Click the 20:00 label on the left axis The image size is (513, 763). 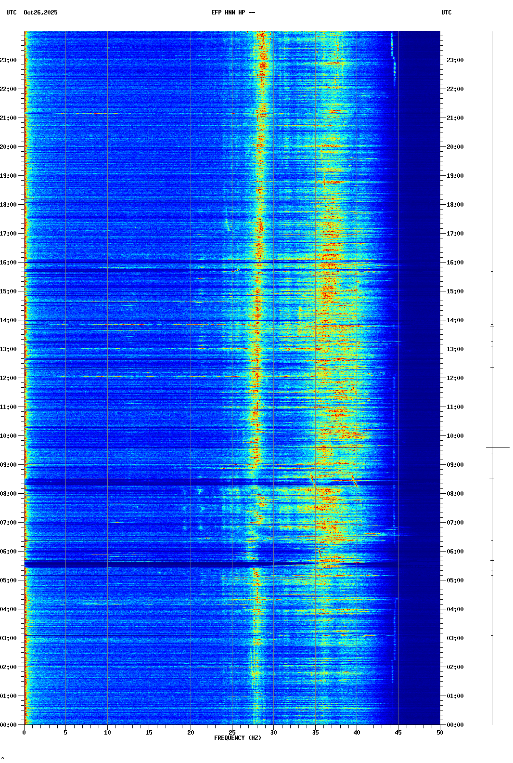(9, 147)
